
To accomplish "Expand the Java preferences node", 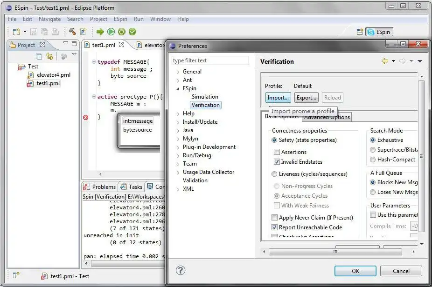I will pyautogui.click(x=178, y=131).
